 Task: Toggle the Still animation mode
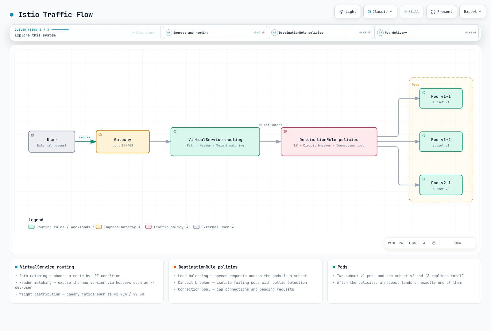coord(412,12)
